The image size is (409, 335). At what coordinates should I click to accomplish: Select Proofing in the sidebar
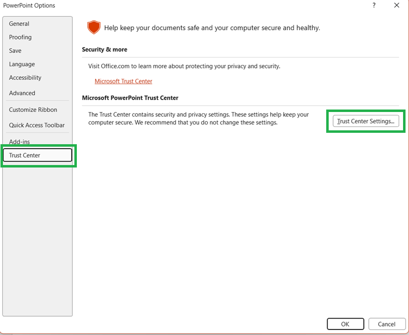pyautogui.click(x=37, y=37)
